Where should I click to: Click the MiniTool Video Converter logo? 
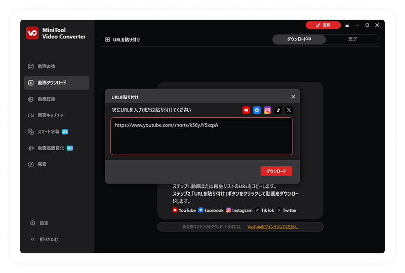tap(32, 33)
